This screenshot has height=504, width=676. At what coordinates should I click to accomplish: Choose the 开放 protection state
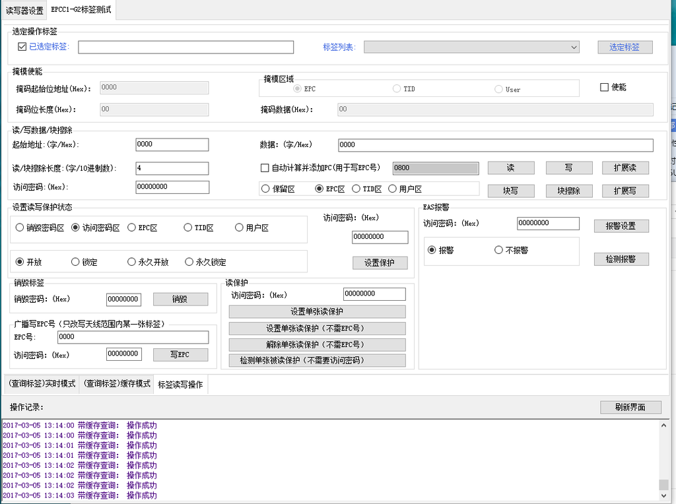point(19,262)
